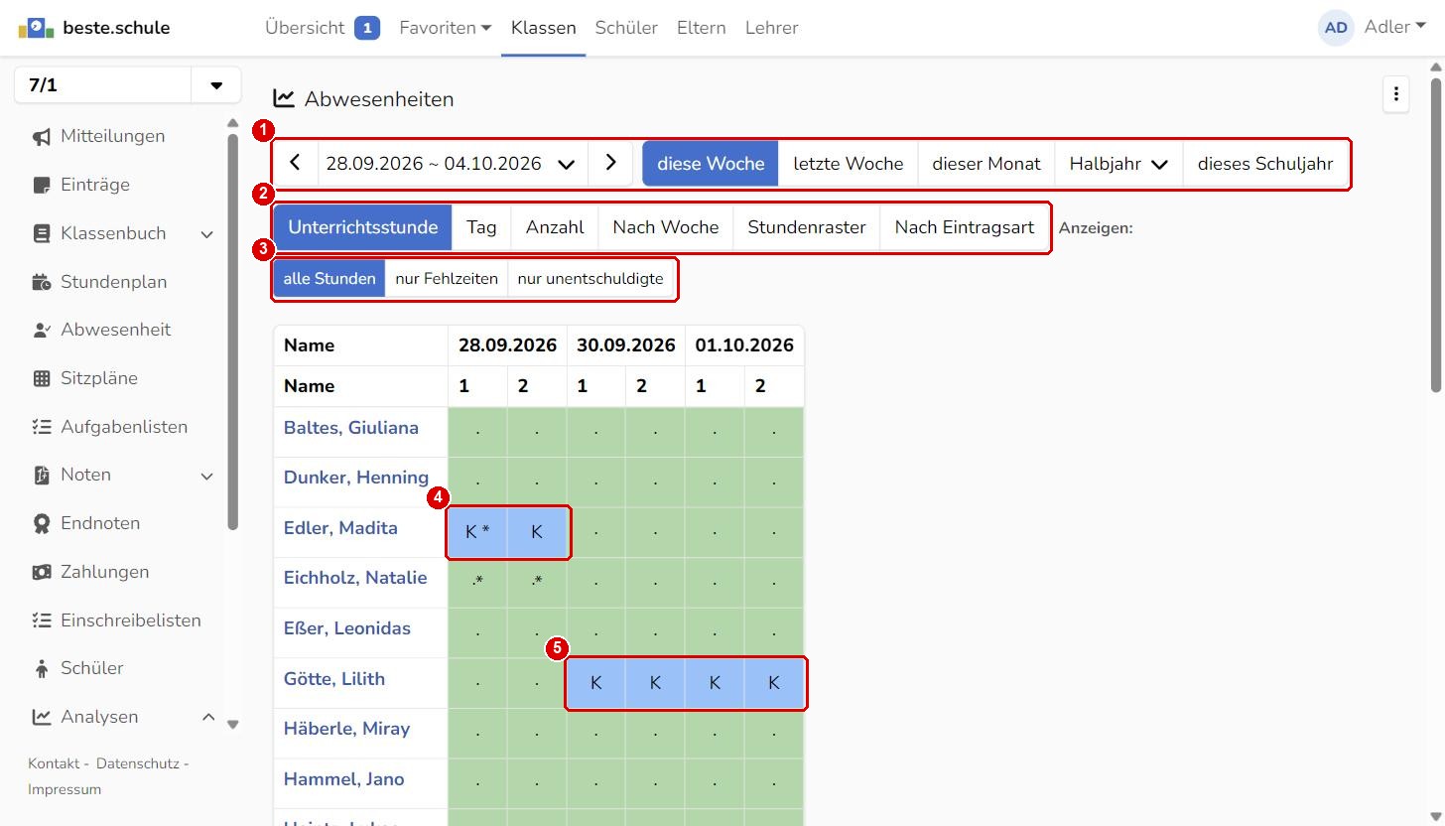1445x826 pixels.
Task: Click the Mitteilungen megaphone icon
Action: coord(42,137)
